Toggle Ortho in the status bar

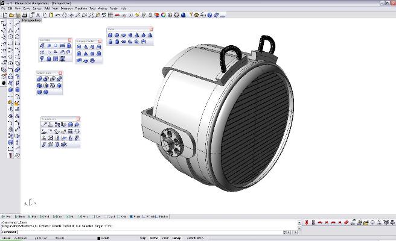click(x=154, y=238)
